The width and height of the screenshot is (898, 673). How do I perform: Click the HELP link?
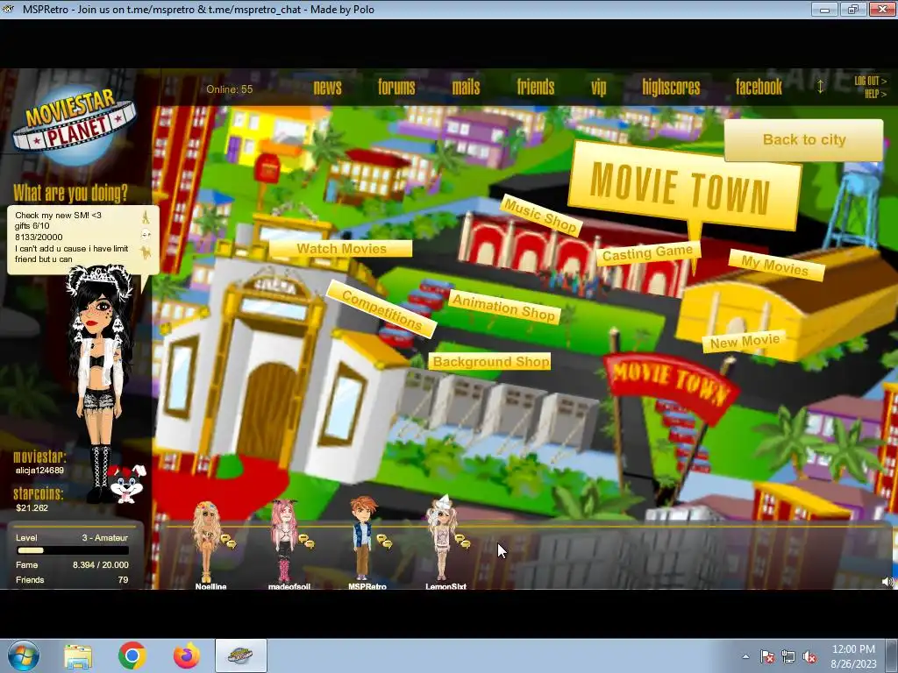875,94
